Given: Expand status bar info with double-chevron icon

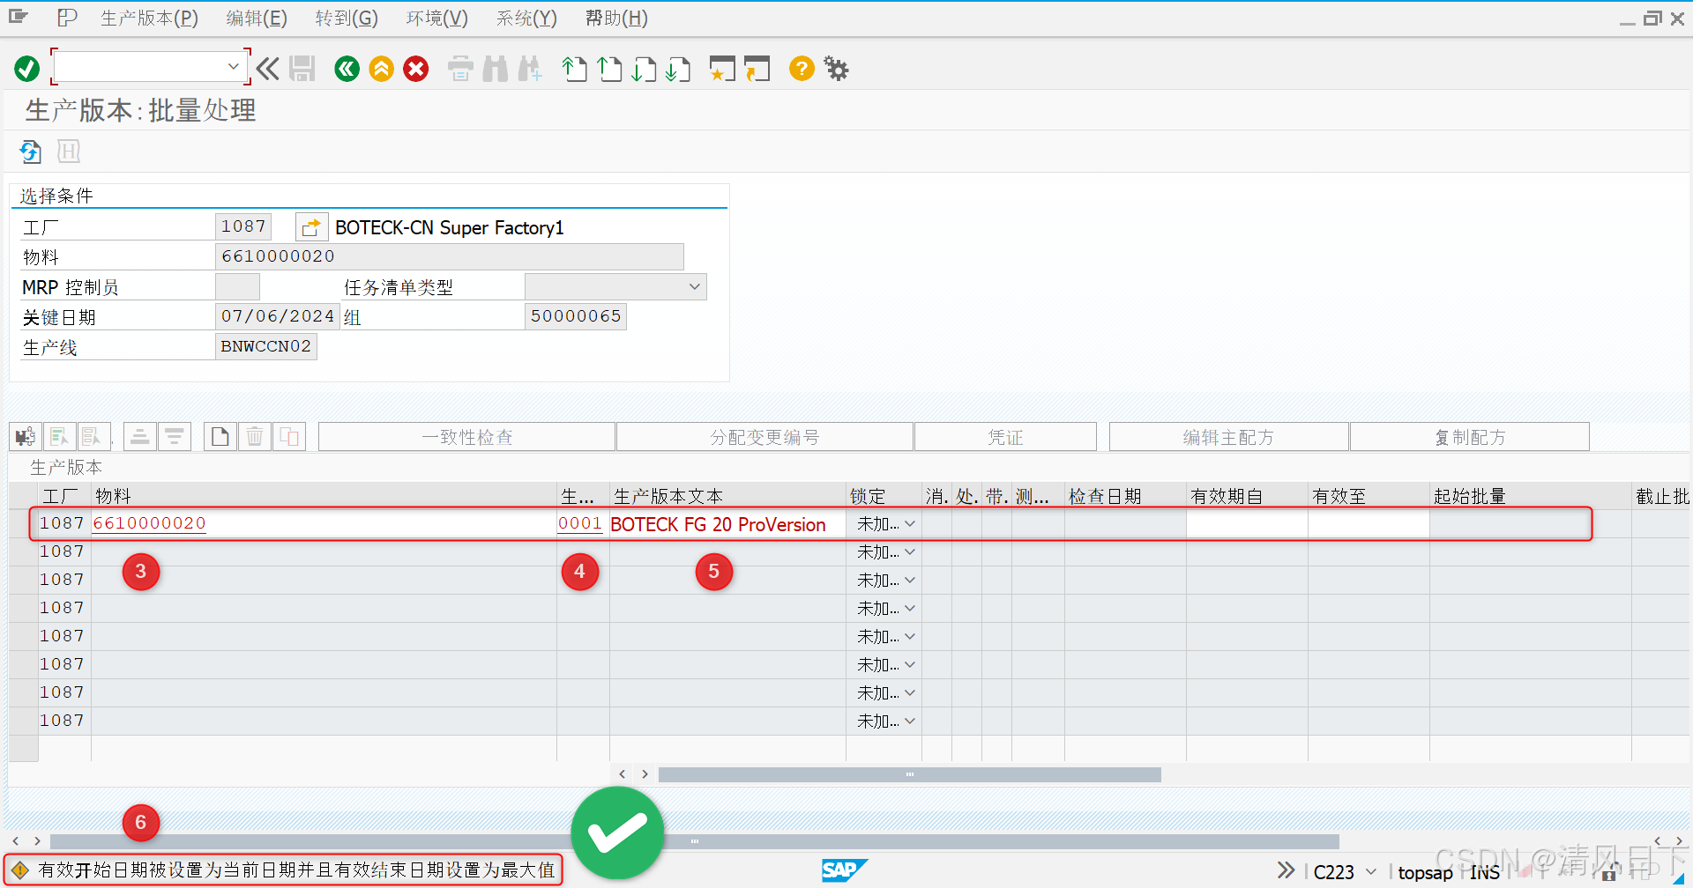Looking at the screenshot, I should 1287,870.
